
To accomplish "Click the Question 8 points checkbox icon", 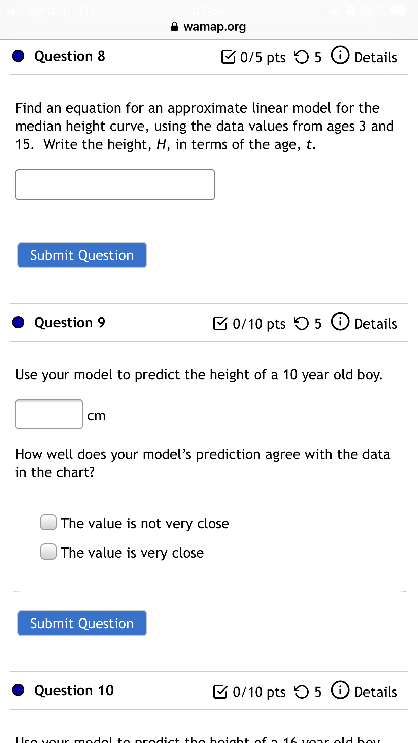I will click(228, 57).
